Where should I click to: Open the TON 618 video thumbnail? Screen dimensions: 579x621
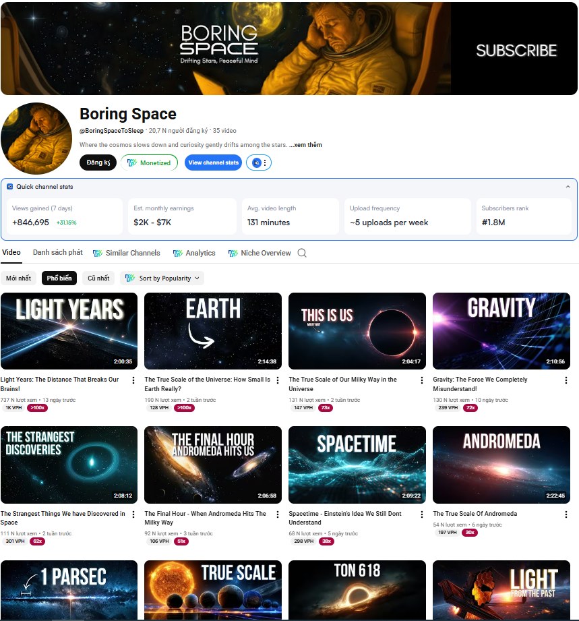point(357,590)
